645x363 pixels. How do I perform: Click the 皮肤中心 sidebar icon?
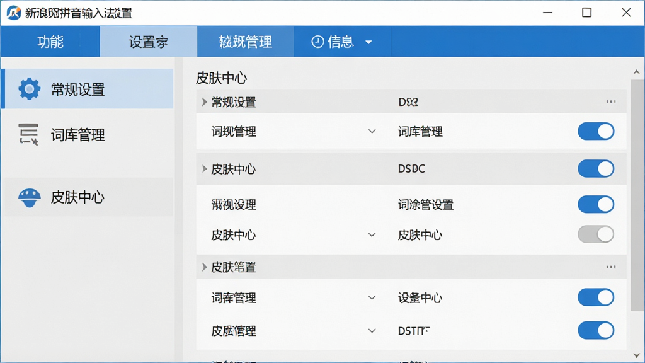29,197
